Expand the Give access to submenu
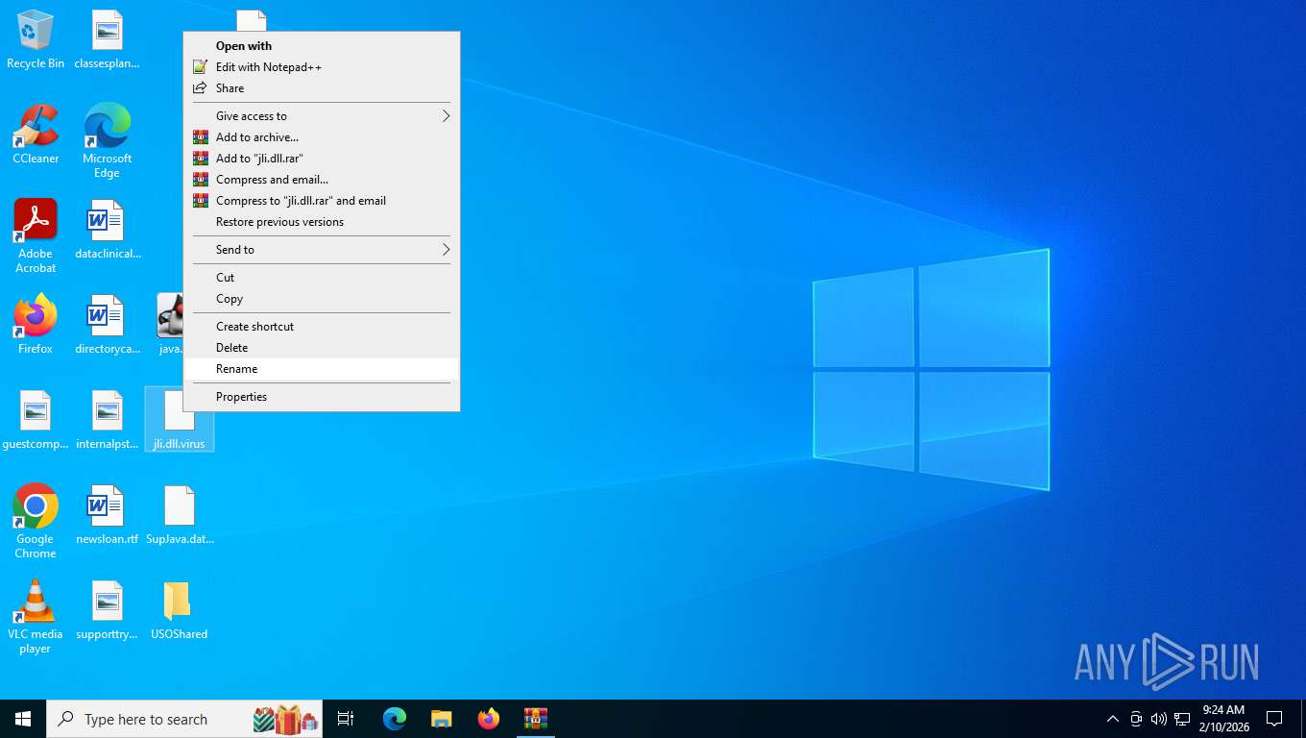 click(x=322, y=116)
